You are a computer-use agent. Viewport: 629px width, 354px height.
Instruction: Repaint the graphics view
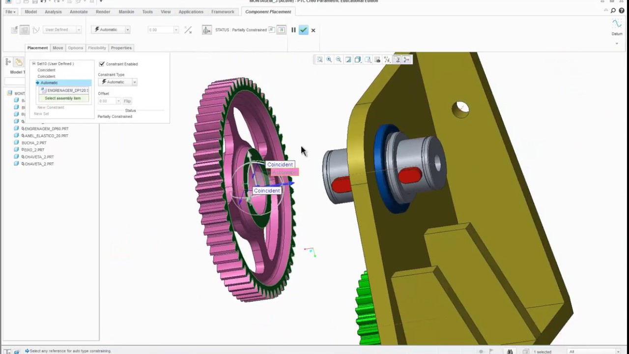click(x=348, y=59)
